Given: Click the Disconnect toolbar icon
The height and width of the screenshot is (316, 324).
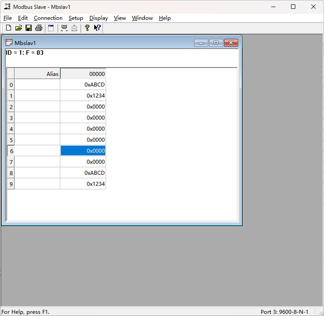Looking at the screenshot, I should coord(74,28).
